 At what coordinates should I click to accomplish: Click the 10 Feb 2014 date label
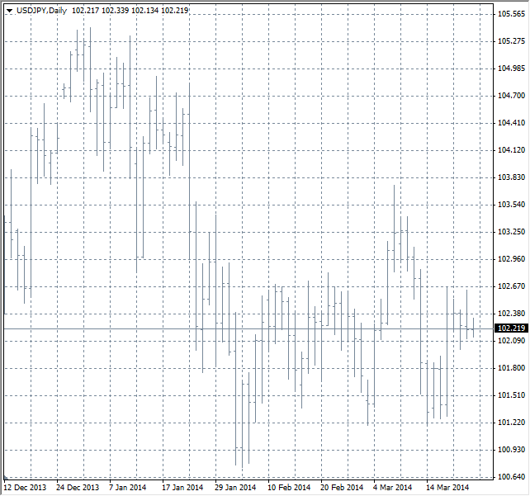click(288, 488)
